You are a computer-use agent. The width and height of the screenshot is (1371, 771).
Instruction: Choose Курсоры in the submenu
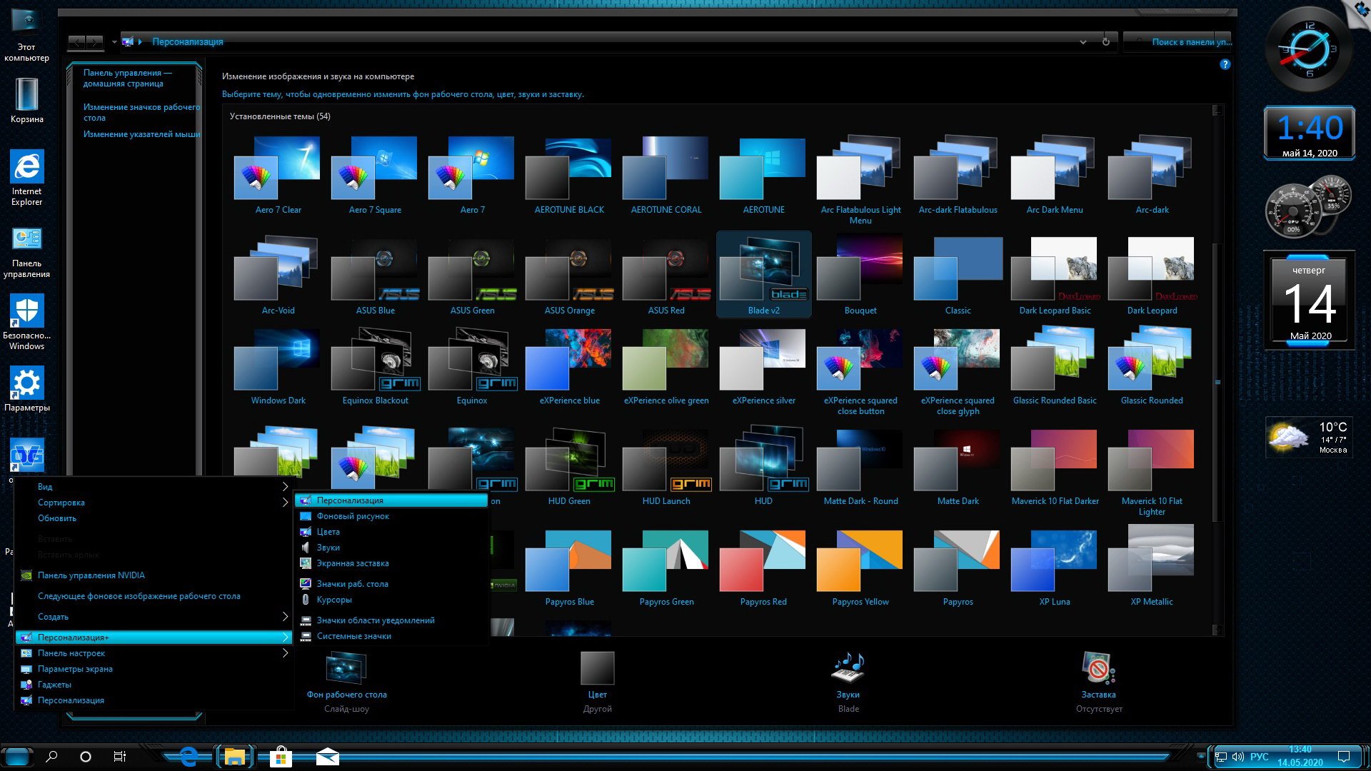coord(392,600)
